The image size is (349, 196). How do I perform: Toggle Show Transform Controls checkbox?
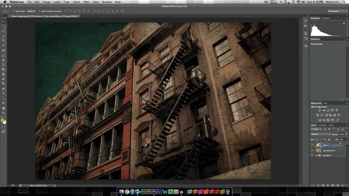[39, 11]
